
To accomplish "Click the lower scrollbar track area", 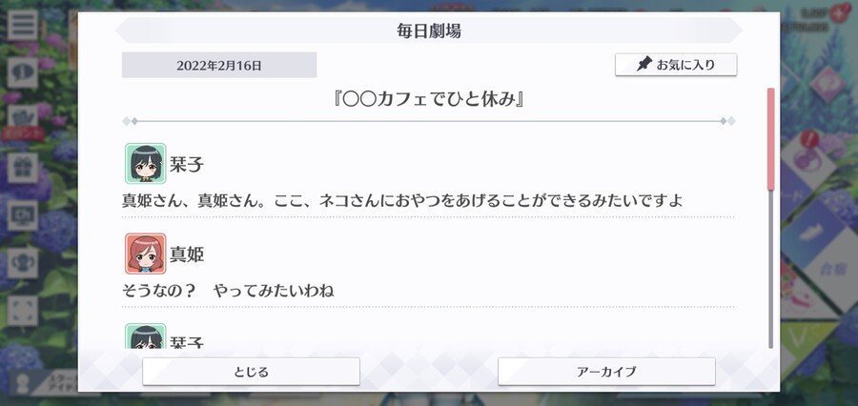I will [770, 268].
